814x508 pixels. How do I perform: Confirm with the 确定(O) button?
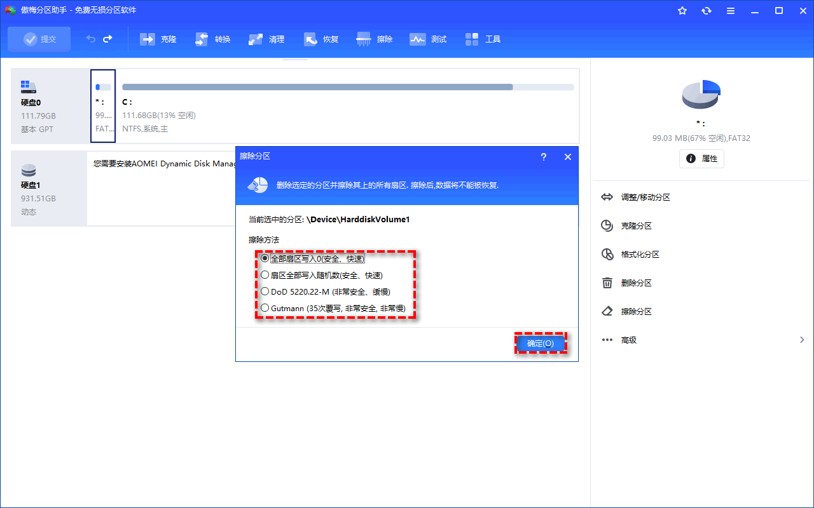540,344
